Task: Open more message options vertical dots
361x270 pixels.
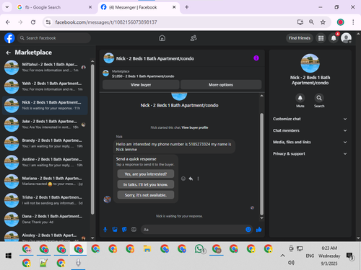Action: [198, 179]
